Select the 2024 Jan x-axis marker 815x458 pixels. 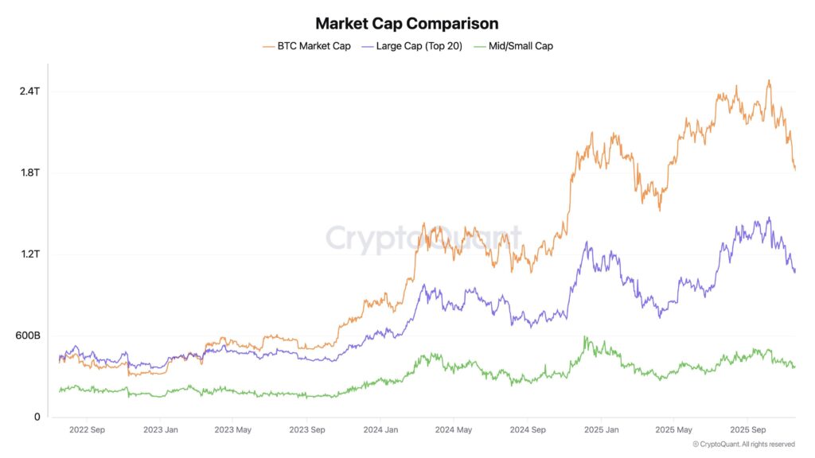[x=380, y=430]
